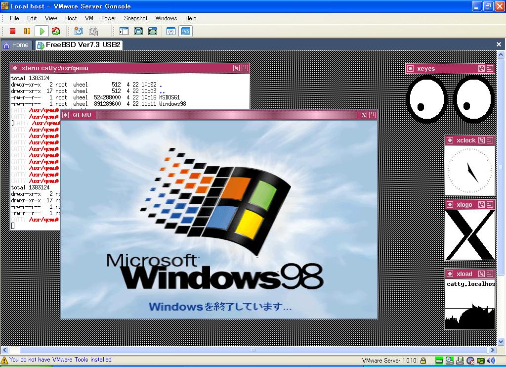This screenshot has height=367, width=506.
Task: Click the Revert to Snapshot toolbar icon
Action: [93, 31]
